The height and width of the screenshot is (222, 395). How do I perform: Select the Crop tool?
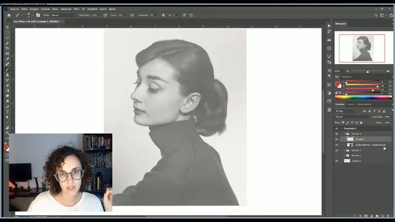(x=7, y=48)
